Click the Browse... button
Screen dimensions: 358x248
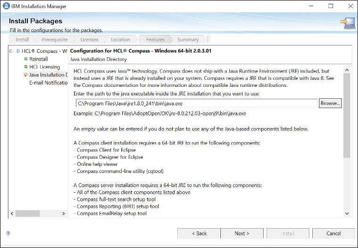[330, 103]
